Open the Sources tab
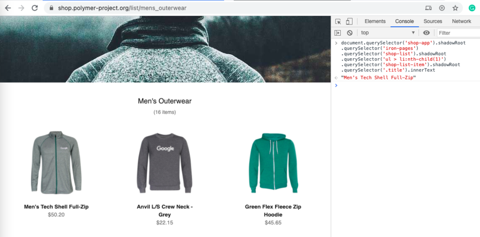The height and width of the screenshot is (237, 480). point(433,22)
